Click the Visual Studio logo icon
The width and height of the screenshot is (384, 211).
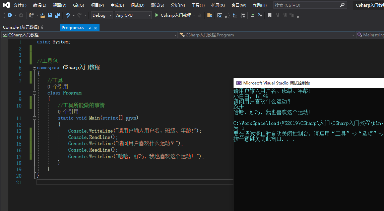coord(6,5)
